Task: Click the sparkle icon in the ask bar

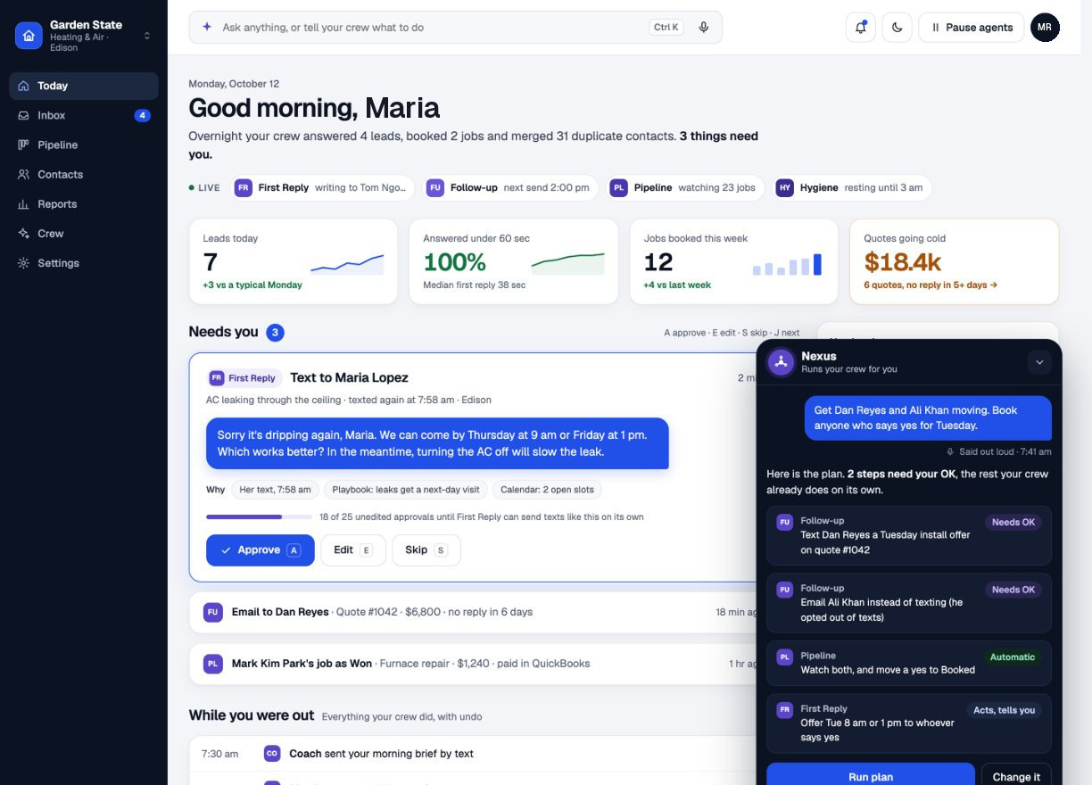Action: pos(207,28)
